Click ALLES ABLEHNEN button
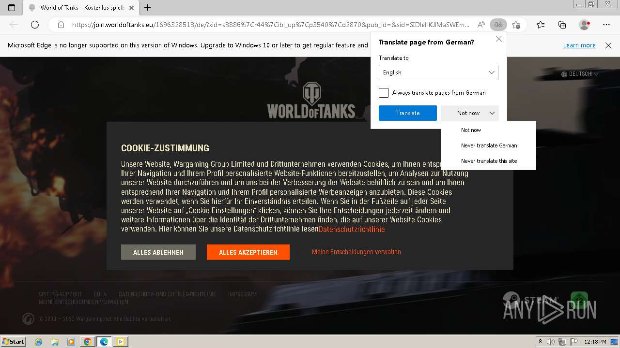This screenshot has width=620, height=348. coord(158,252)
